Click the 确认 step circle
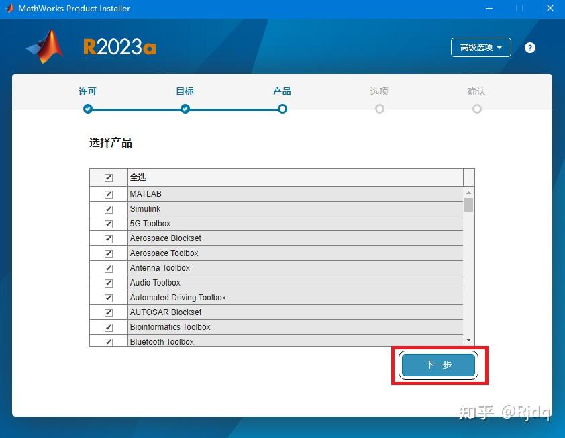Image resolution: width=565 pixels, height=438 pixels. coord(476,108)
